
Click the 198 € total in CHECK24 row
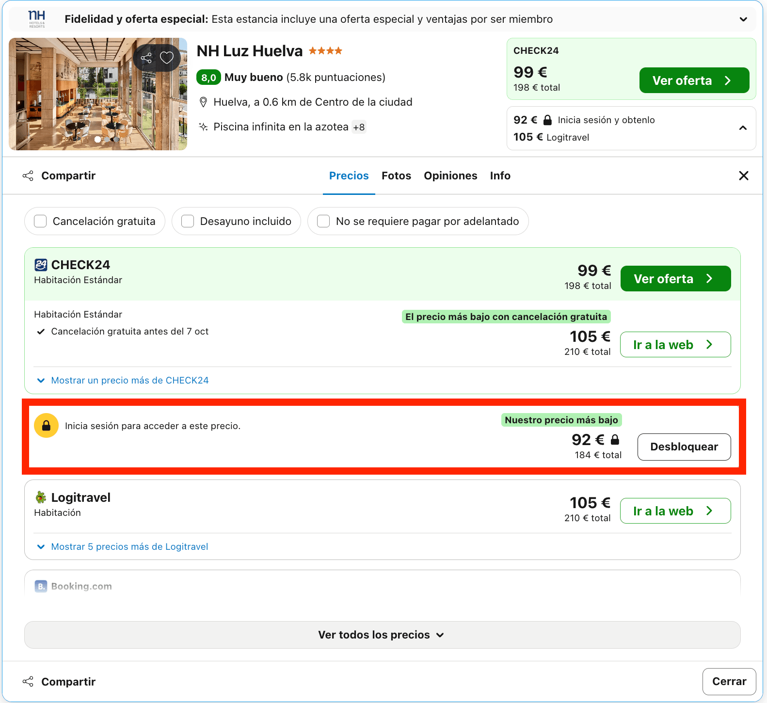(588, 286)
